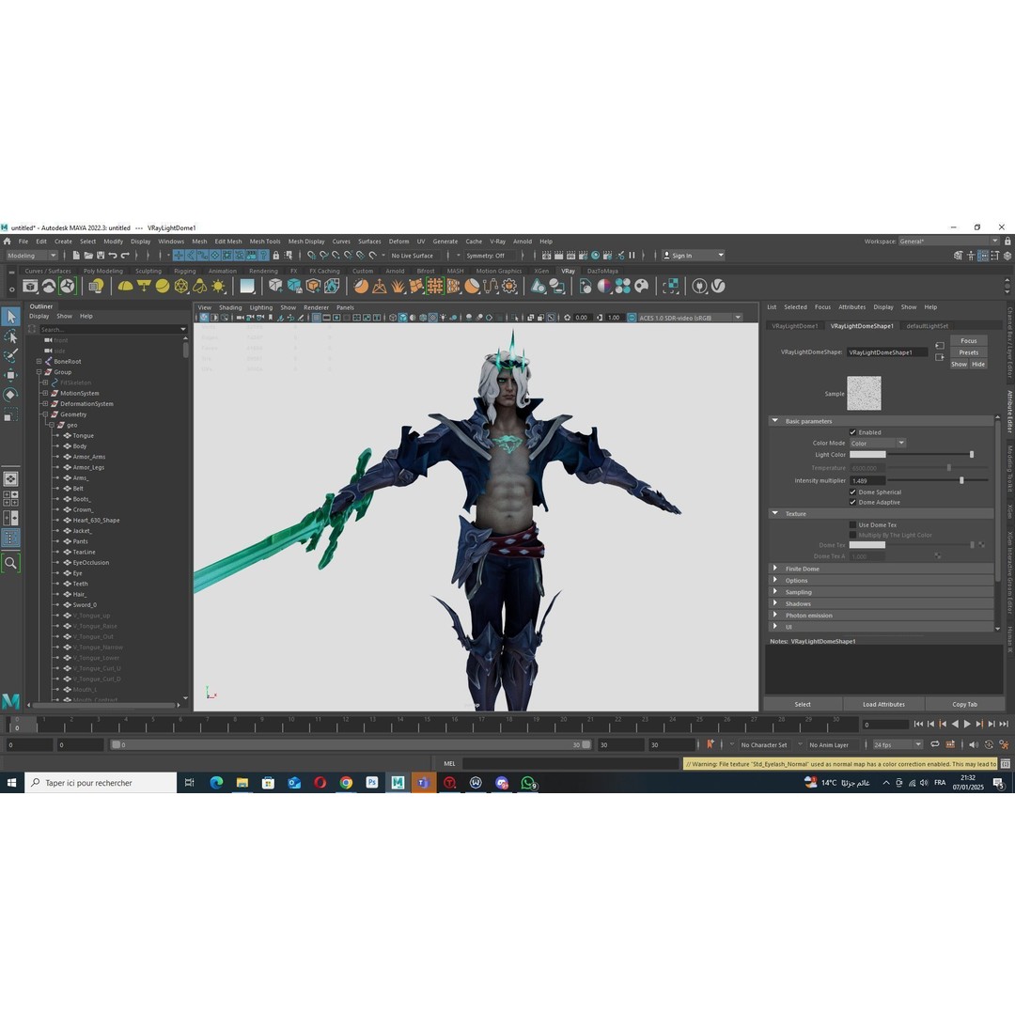Open the 24 fps frame rate dropdown
This screenshot has width=1015, height=1015.
(898, 745)
